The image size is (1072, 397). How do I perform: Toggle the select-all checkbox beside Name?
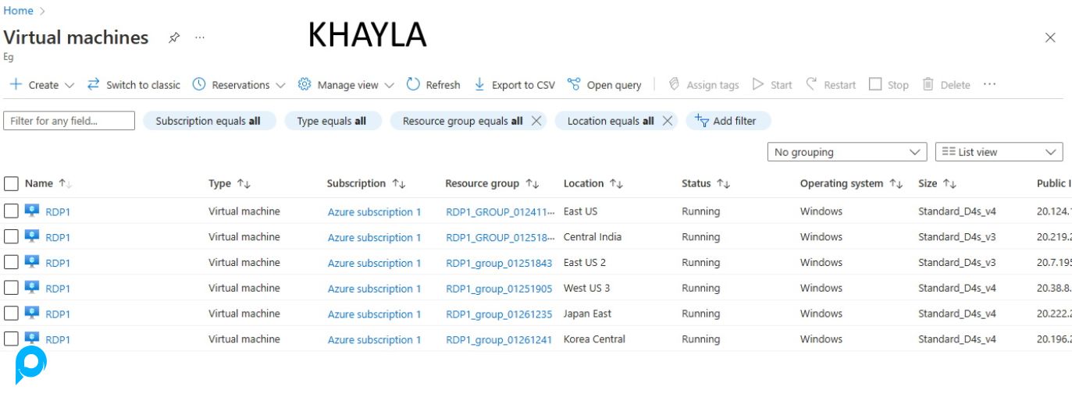click(11, 184)
